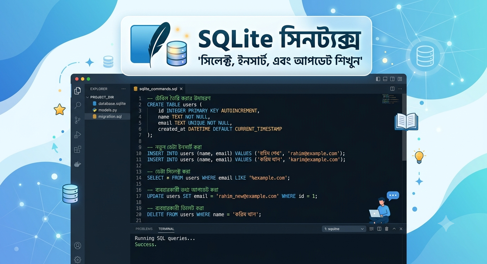Maximize the panel with the up chevron
This screenshot has width=487, height=264.
point(394,229)
